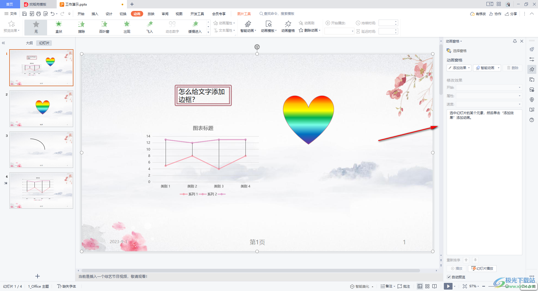Viewport: 538px width, 291px height.
Task: Toggle the 自动预览 auto preview checkbox
Action: tap(449, 277)
